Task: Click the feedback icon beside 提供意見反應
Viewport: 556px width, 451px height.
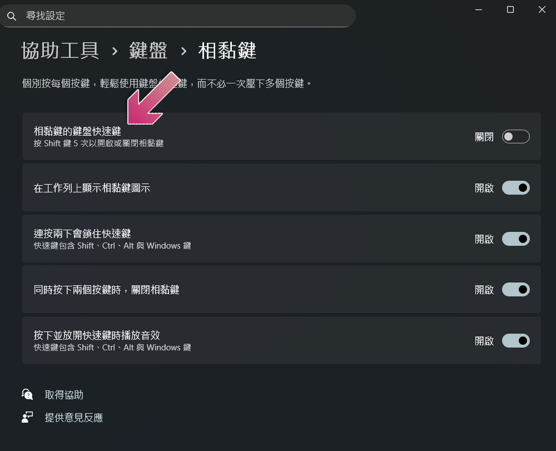Action: pos(26,417)
